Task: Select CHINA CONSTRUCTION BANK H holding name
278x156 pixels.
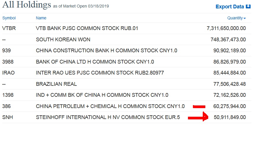Action: [106, 51]
